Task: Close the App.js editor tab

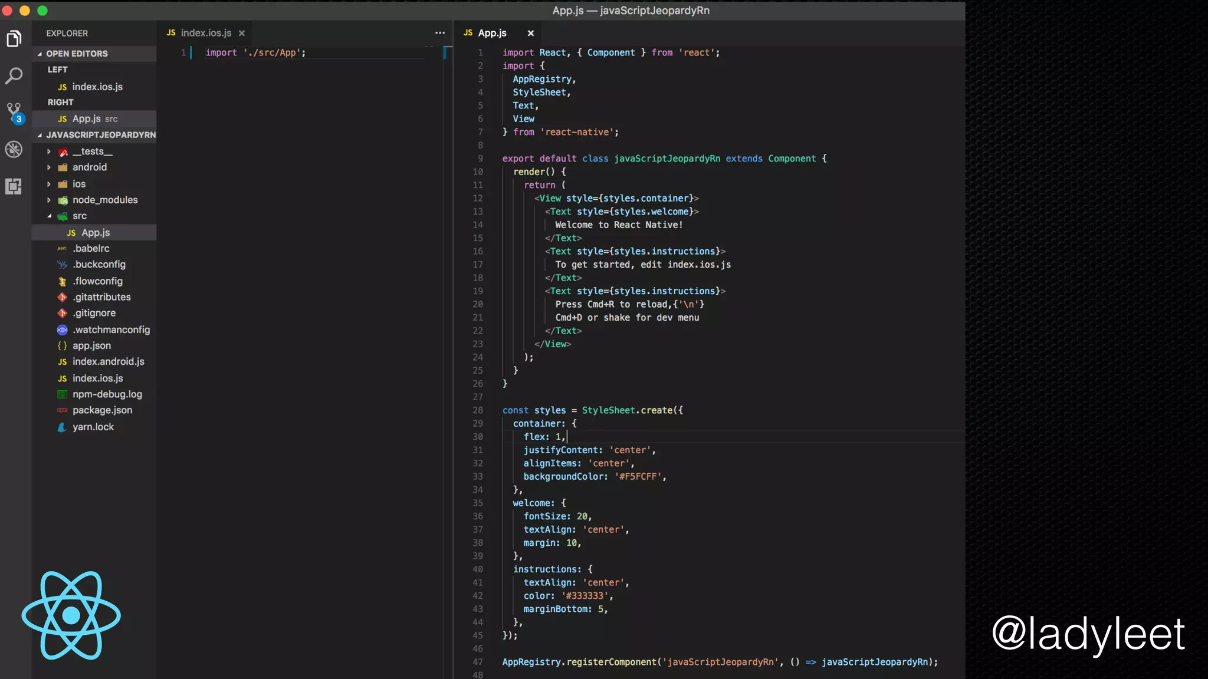Action: (530, 34)
